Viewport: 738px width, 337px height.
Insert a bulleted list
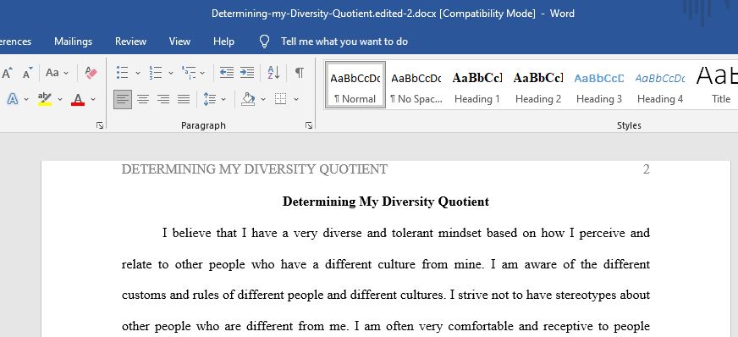click(x=123, y=73)
